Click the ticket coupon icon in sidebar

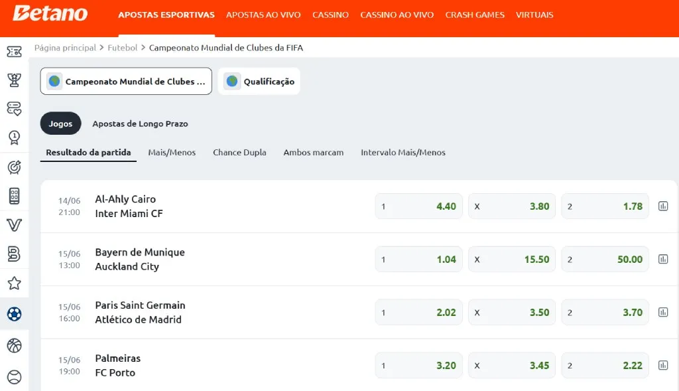coord(14,52)
